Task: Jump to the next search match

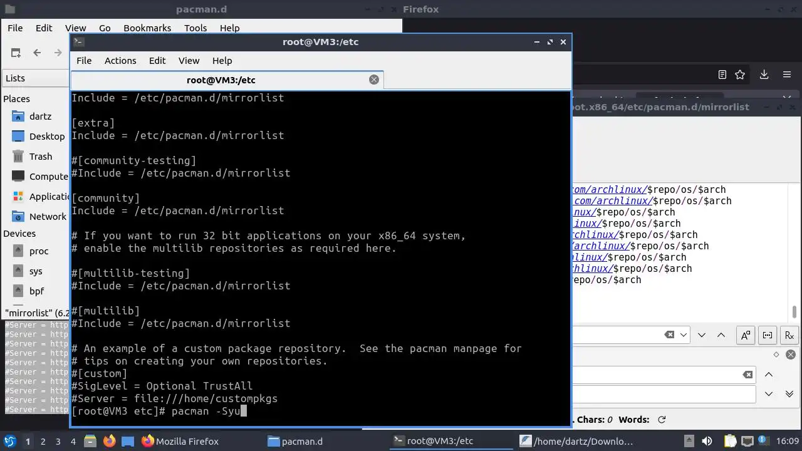Action: coord(702,335)
